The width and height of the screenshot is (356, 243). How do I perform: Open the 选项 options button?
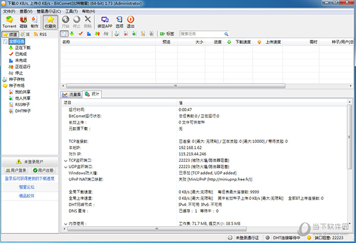tap(119, 22)
